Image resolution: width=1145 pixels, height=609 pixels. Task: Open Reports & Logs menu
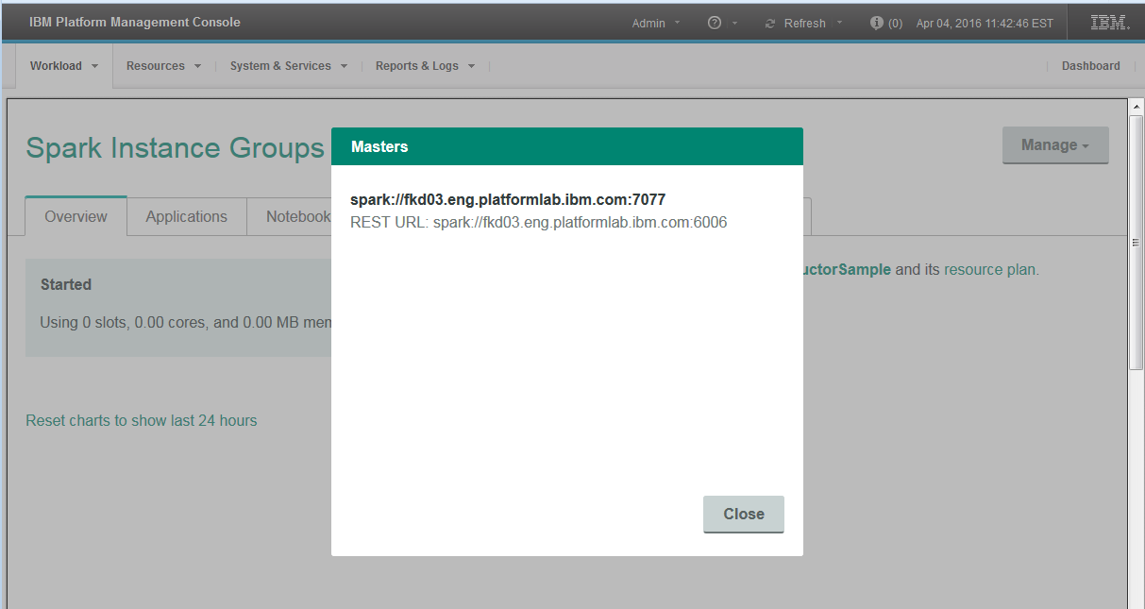pos(425,66)
